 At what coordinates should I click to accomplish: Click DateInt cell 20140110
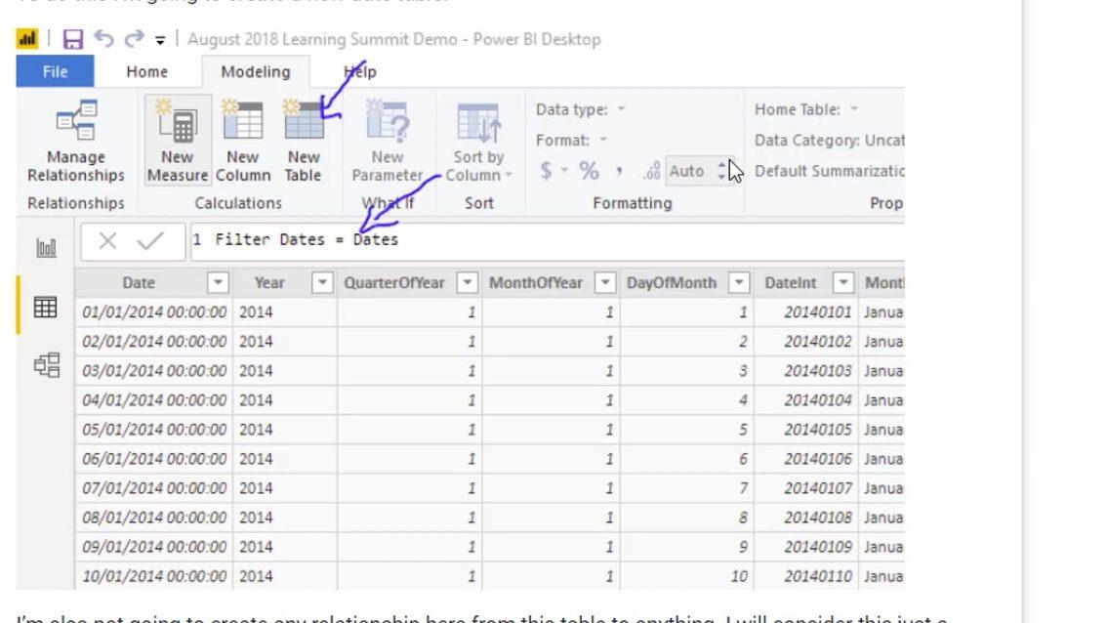[805, 576]
